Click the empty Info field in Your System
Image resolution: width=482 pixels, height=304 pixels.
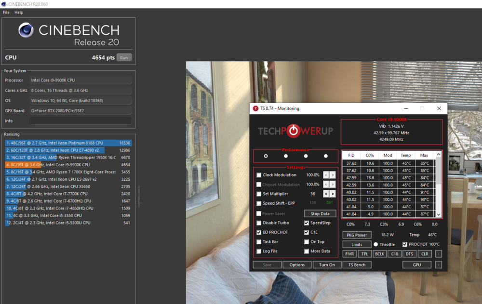tap(80, 121)
